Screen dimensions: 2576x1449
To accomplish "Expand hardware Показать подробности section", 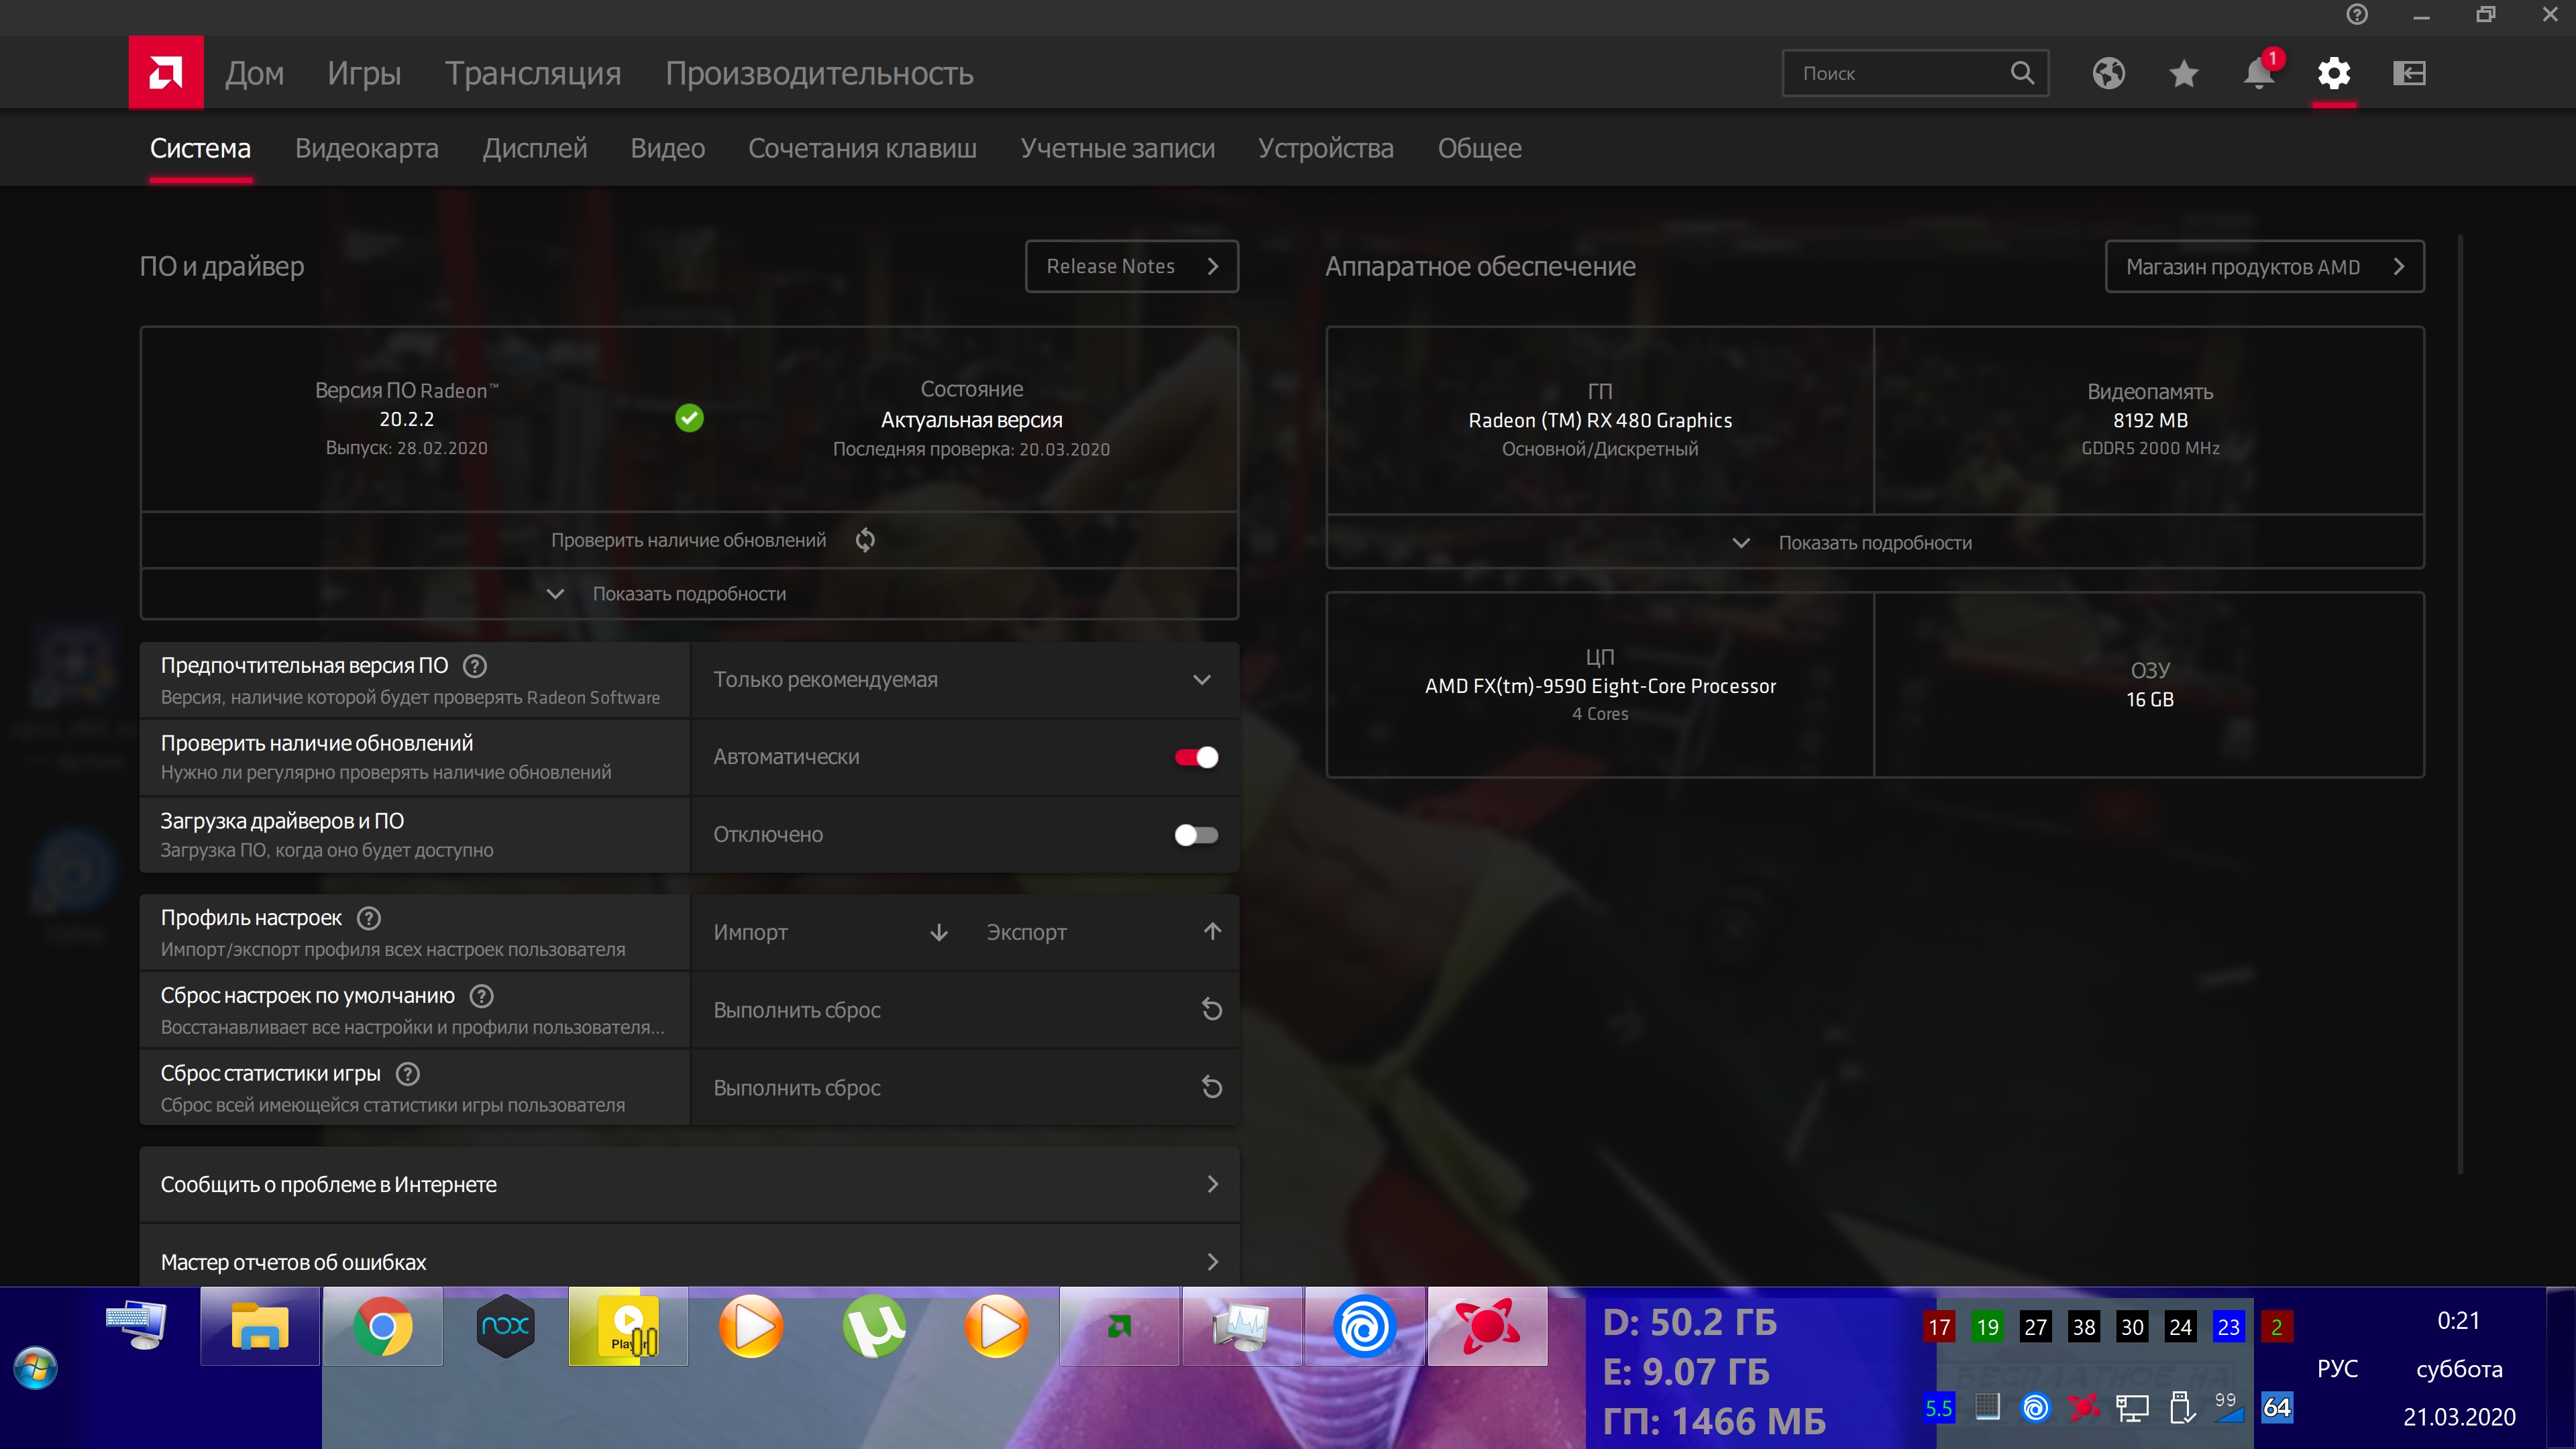I will coord(1874,543).
